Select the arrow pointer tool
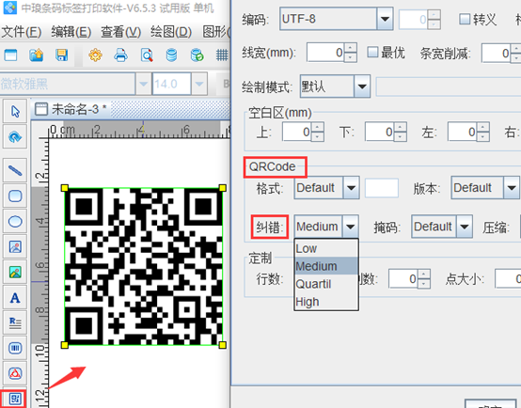Screen dimensions: 521x408 tap(15, 111)
